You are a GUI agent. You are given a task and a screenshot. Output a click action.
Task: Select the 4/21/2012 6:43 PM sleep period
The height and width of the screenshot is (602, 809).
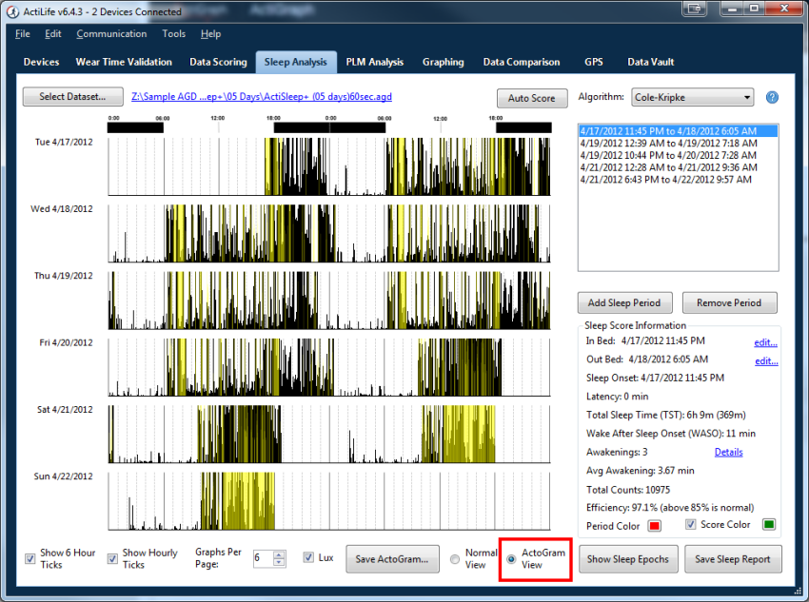click(x=665, y=179)
